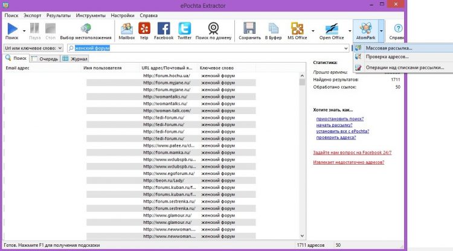
Task: Switch to the Поиск tab
Action: [16, 58]
